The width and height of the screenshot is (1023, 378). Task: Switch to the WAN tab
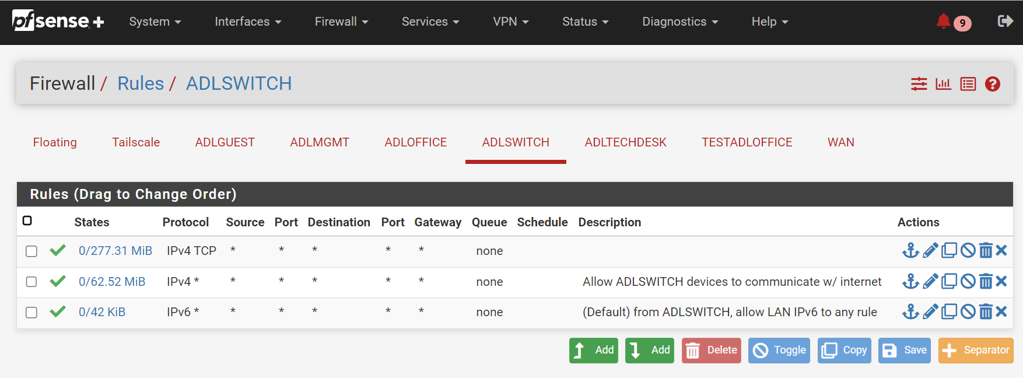(840, 142)
